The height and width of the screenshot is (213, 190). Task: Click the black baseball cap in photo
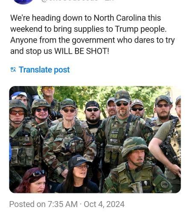point(79,161)
